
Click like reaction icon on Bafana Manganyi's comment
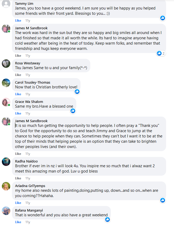[107, 219]
